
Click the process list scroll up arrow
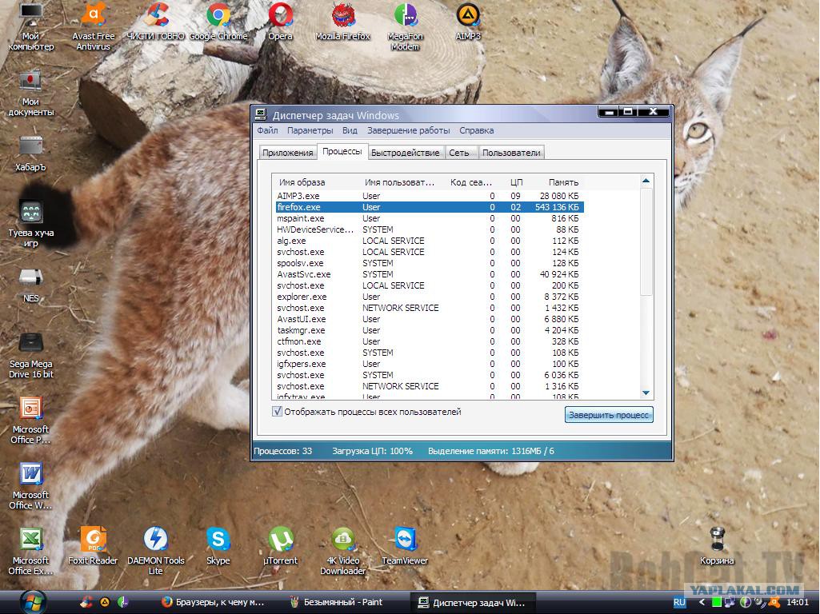646,181
